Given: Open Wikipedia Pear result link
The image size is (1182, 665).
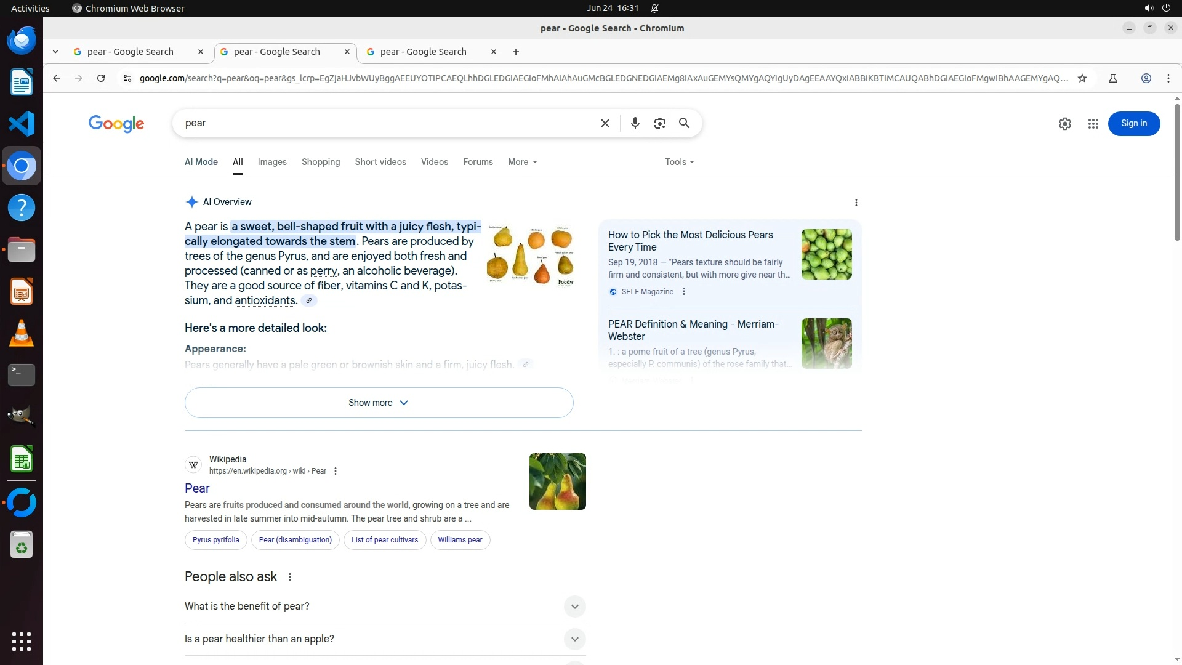Looking at the screenshot, I should pyautogui.click(x=197, y=488).
